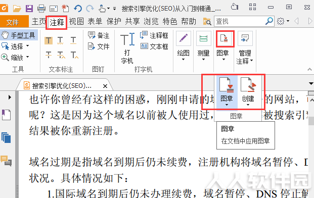Open the bookmarks panel icon
This screenshot has width=314, height=198.
(x=6, y=115)
